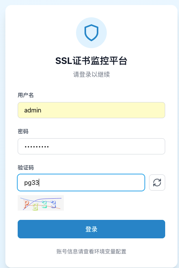Click the blue shield logo icon
The height and width of the screenshot is (268, 179).
point(91,33)
